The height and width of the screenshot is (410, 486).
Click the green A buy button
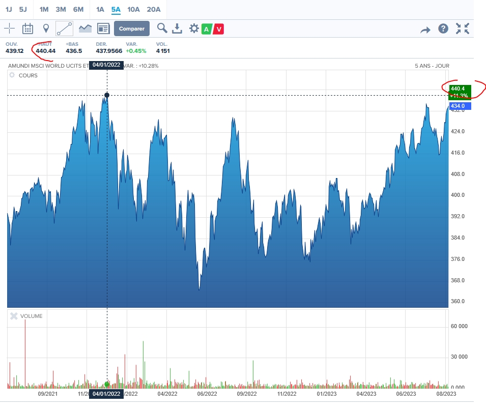[207, 29]
